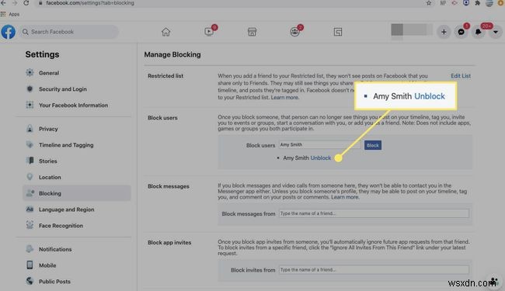Click the Create plus icon
The height and width of the screenshot is (291, 505).
(x=444, y=32)
